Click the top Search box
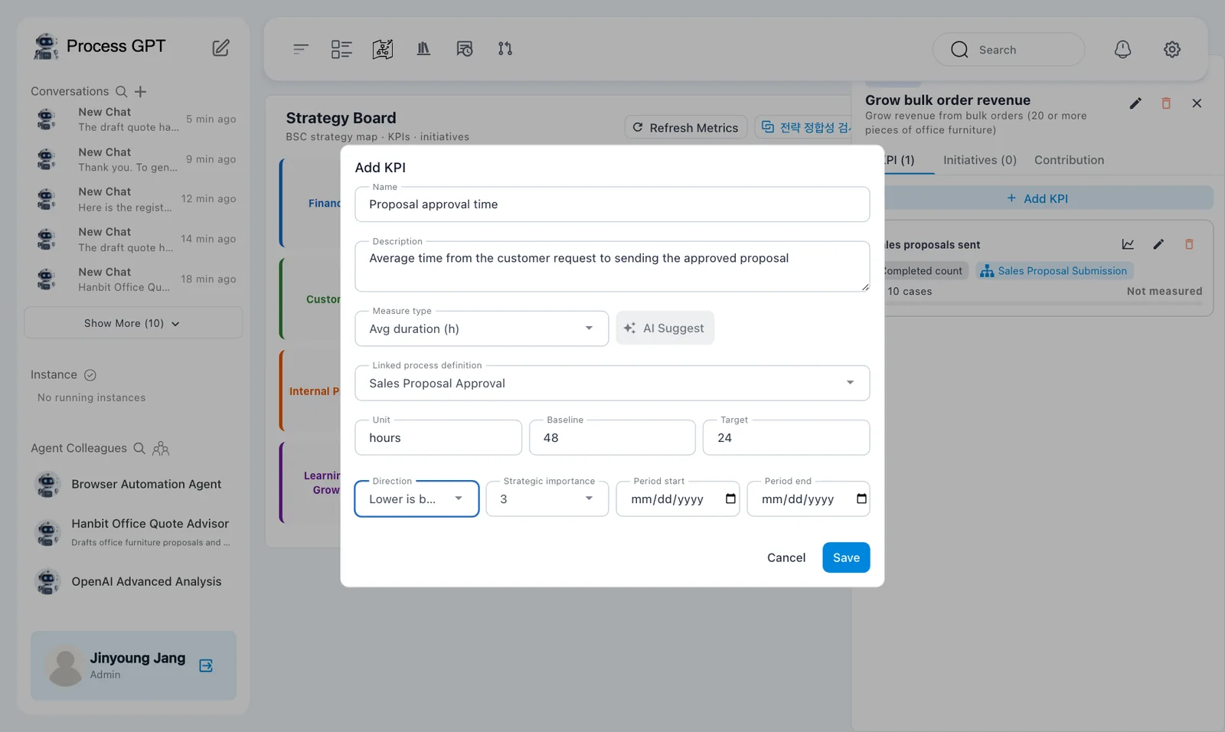 pyautogui.click(x=1008, y=50)
